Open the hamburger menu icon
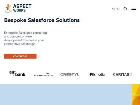 (x=134, y=9)
